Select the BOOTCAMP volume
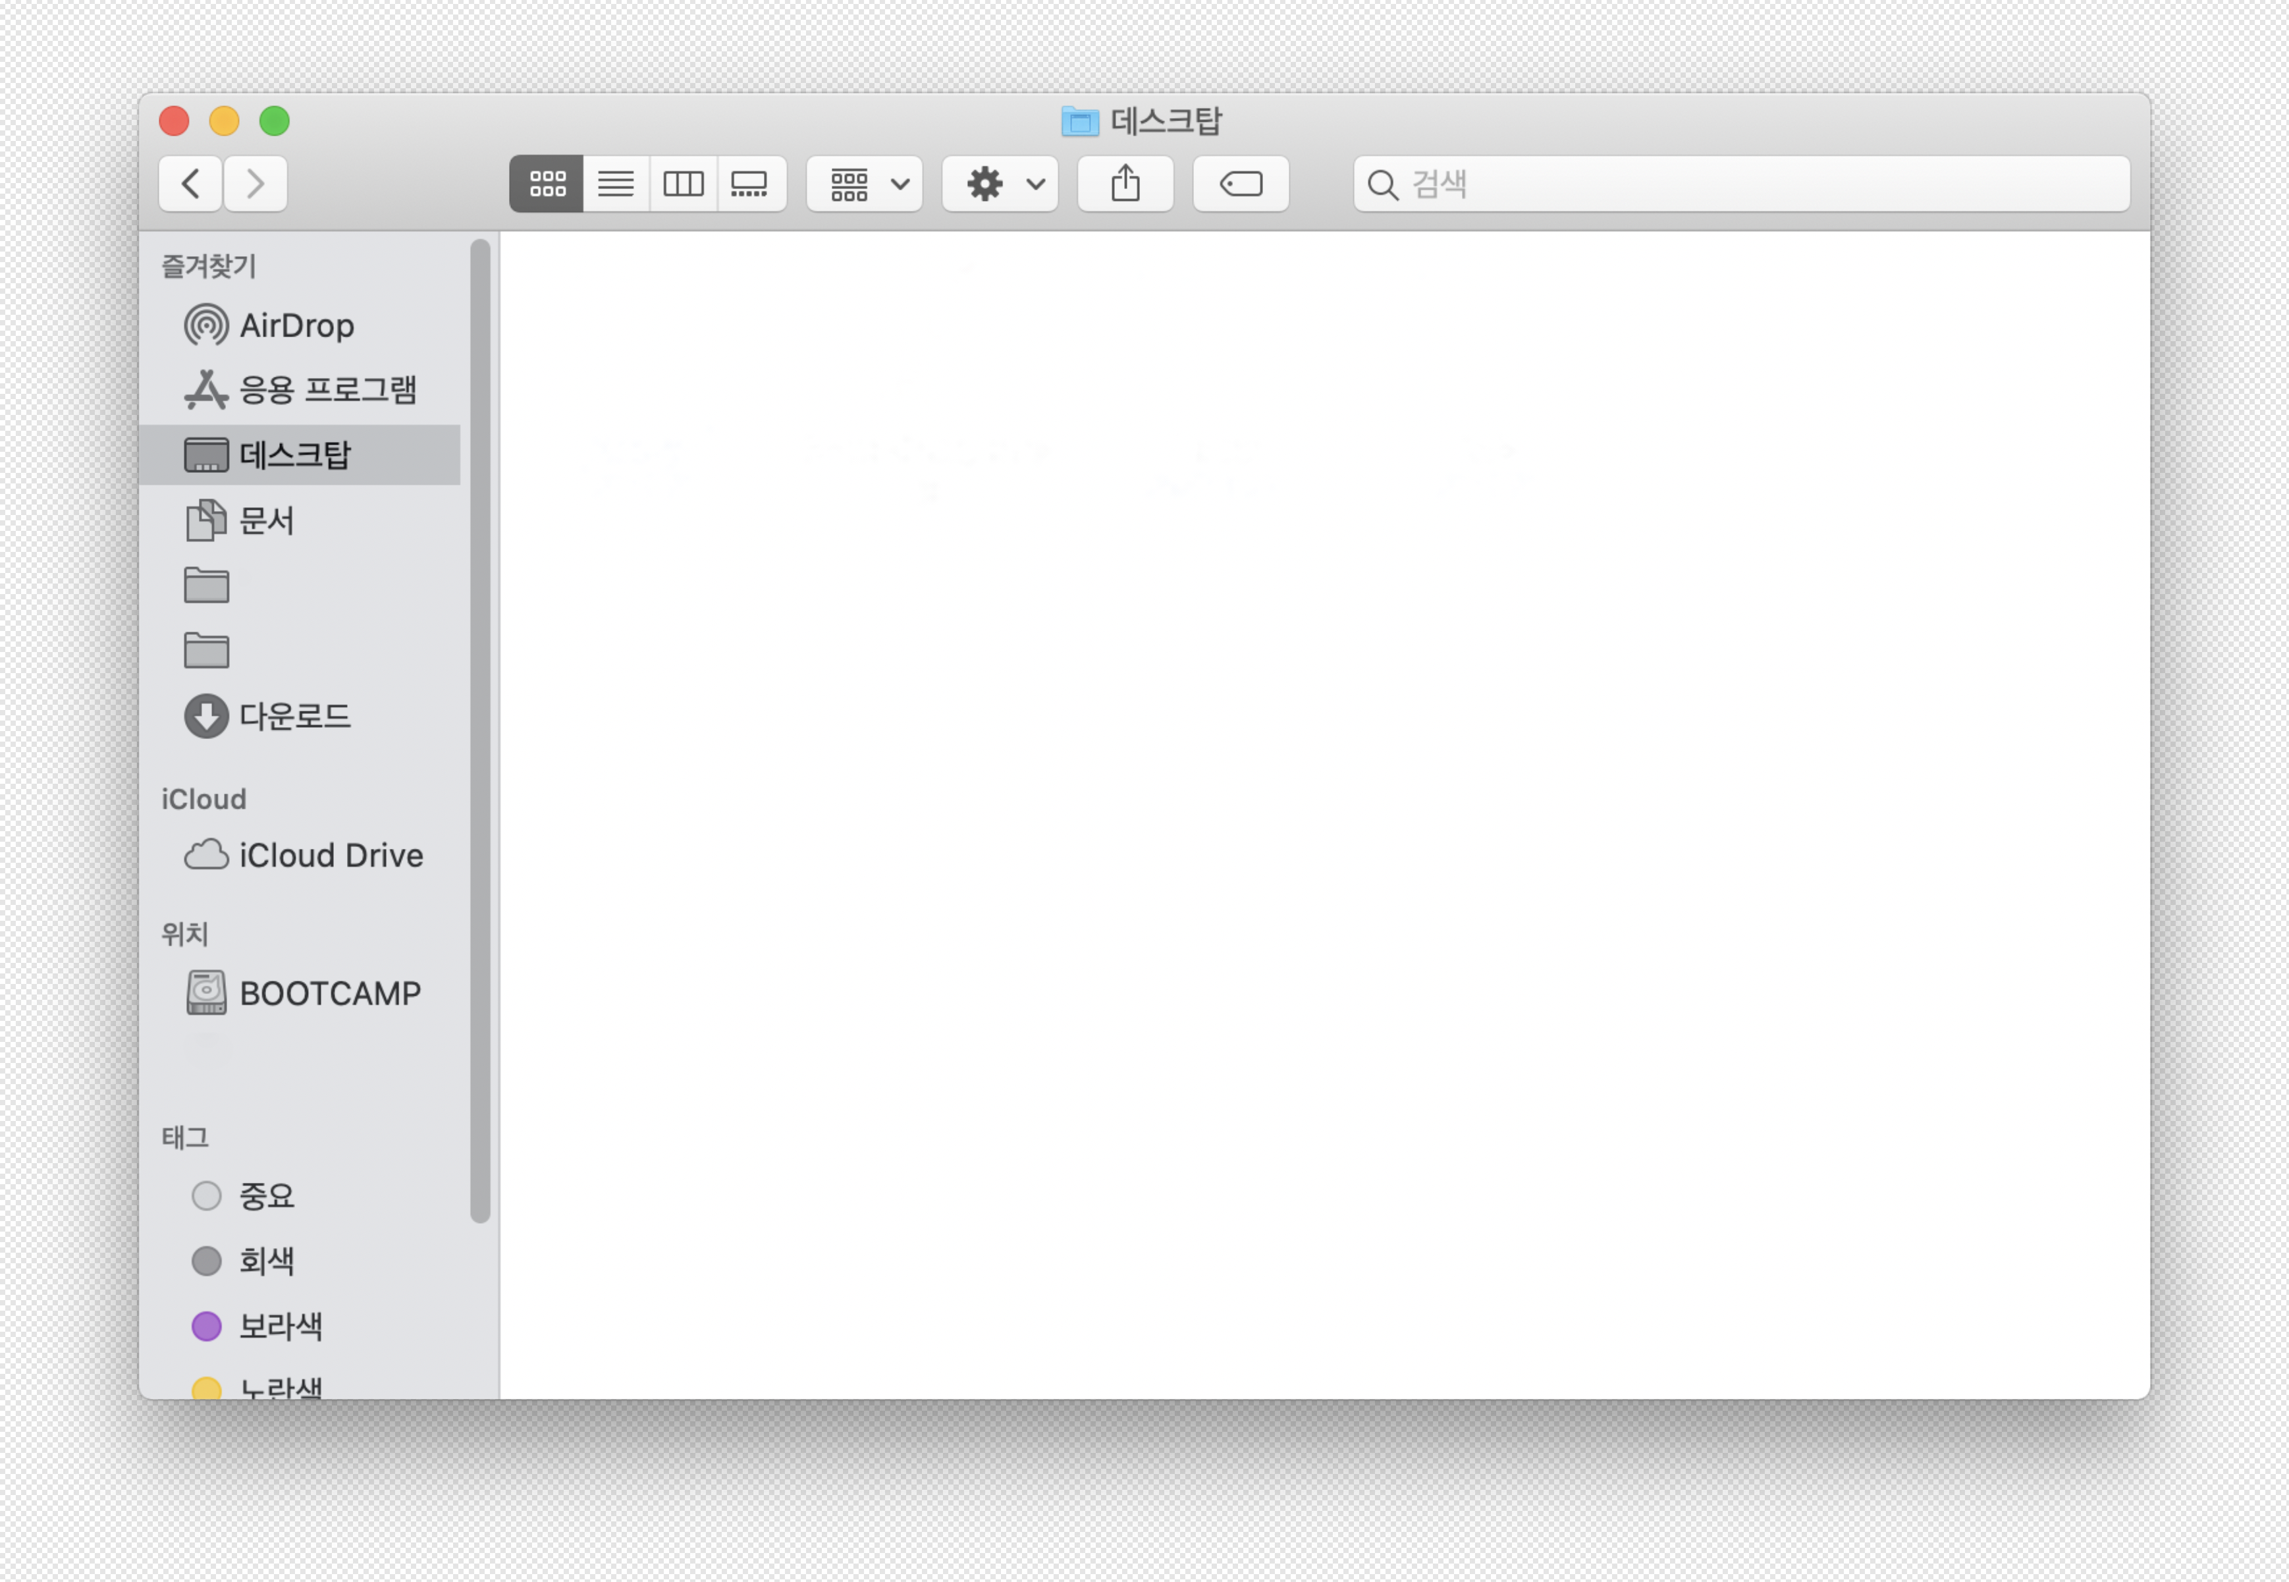 329,993
